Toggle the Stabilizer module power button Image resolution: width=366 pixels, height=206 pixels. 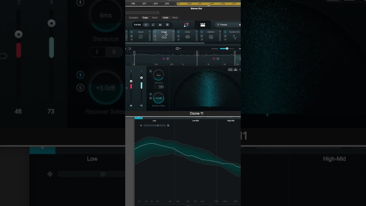click(202, 32)
